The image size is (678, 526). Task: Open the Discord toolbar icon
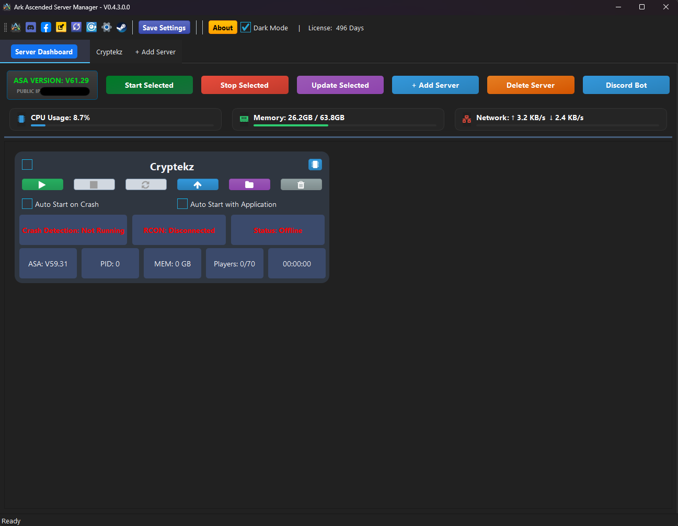[x=31, y=27]
